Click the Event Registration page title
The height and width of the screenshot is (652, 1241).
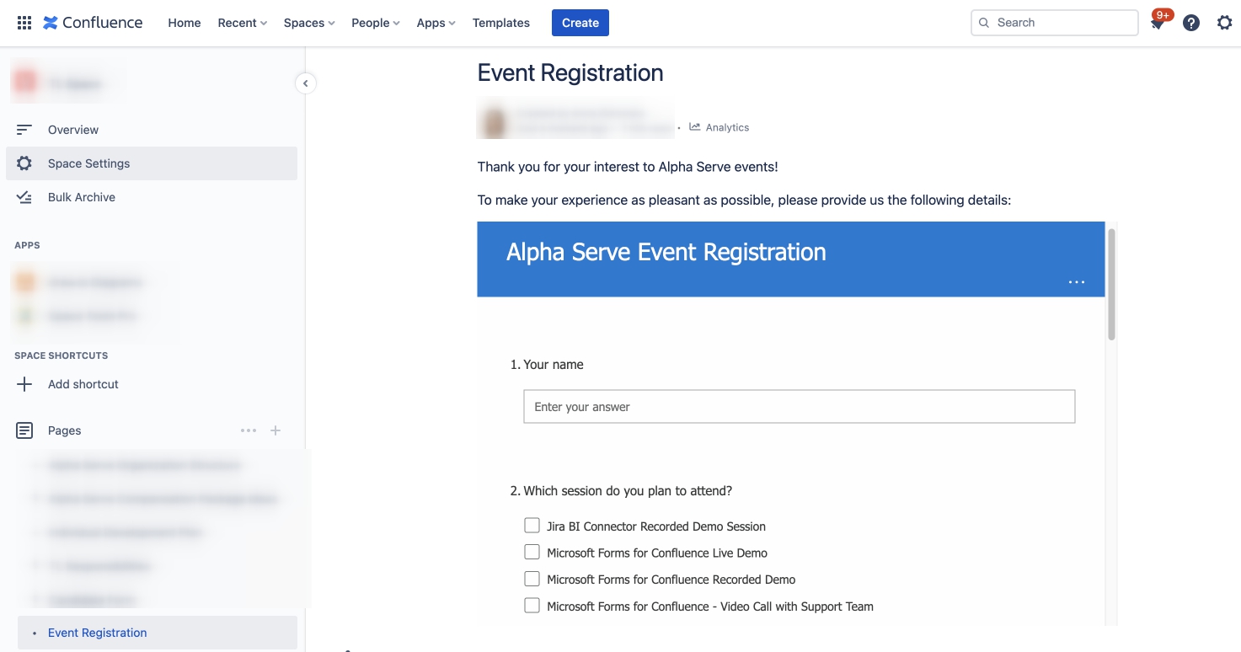click(570, 72)
